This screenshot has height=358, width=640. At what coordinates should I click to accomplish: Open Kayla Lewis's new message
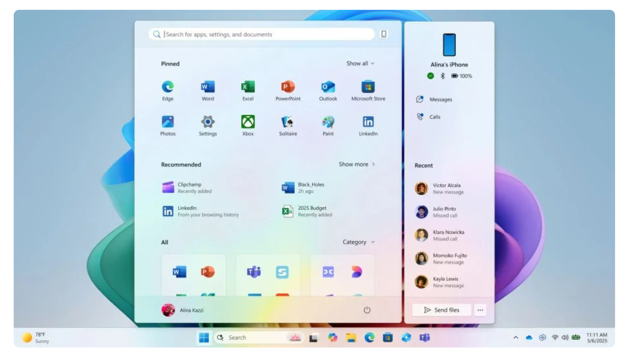[439, 282]
